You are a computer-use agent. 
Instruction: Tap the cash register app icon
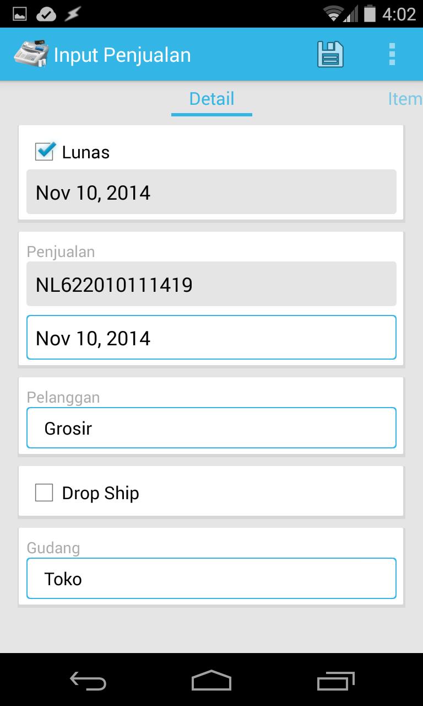[x=31, y=55]
